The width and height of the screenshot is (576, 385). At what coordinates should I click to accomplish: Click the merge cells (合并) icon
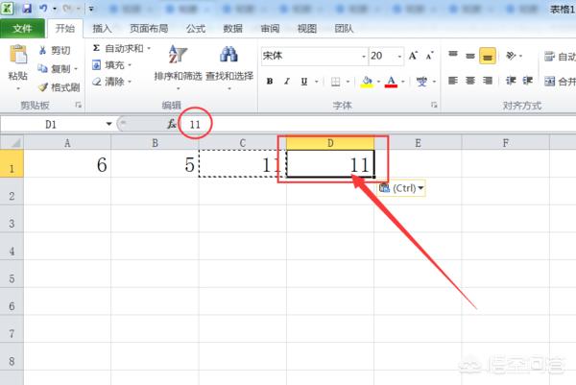tap(549, 82)
